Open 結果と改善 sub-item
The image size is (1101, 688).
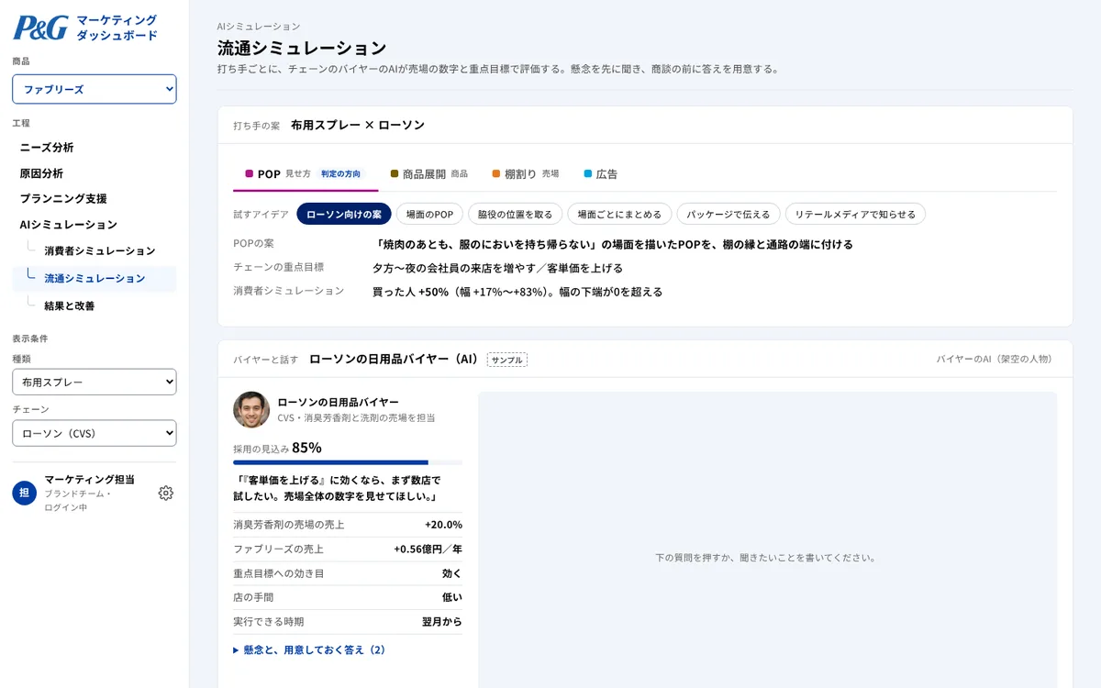[x=70, y=305]
